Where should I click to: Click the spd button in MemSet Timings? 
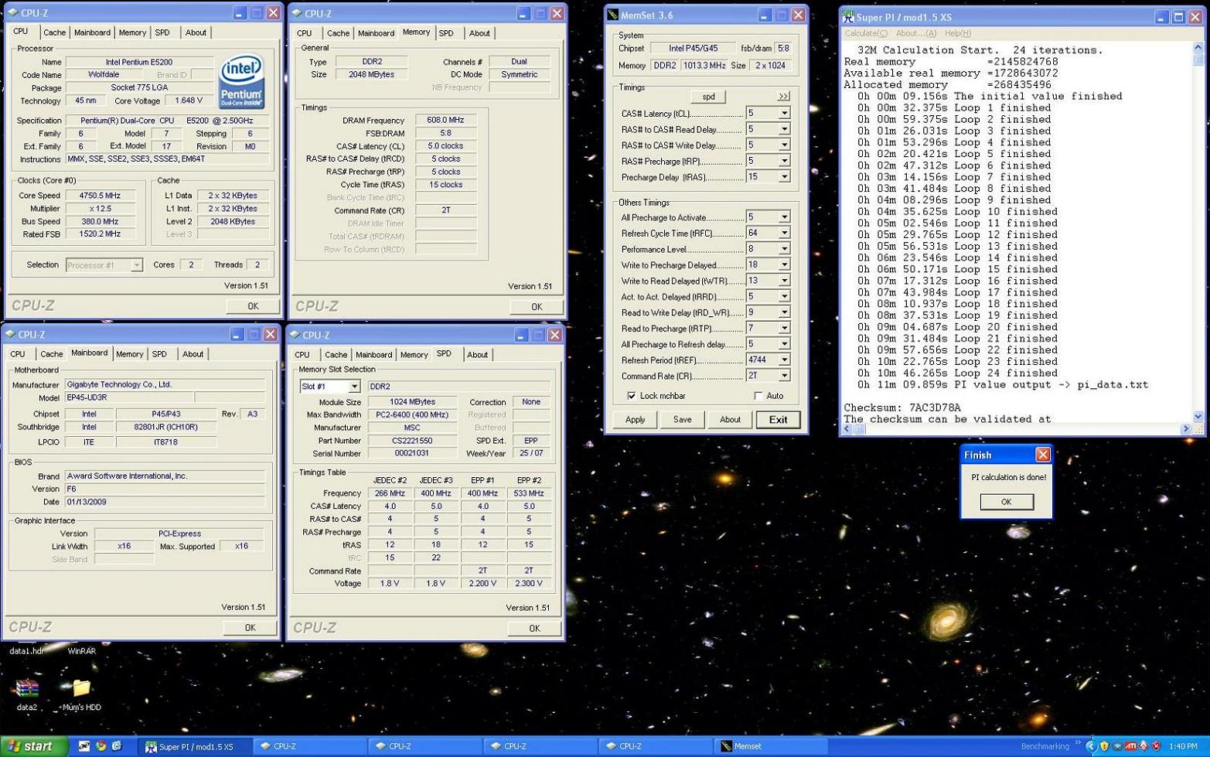pos(708,97)
